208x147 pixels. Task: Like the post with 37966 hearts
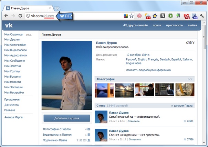pyautogui.click(x=185, y=139)
